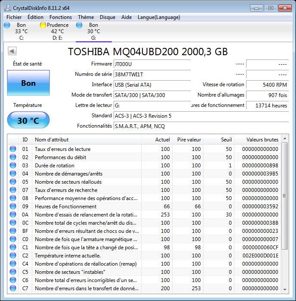Screen dimensions: 296x301
Task: Click the Valeurs brutes column header
Action: [258, 140]
